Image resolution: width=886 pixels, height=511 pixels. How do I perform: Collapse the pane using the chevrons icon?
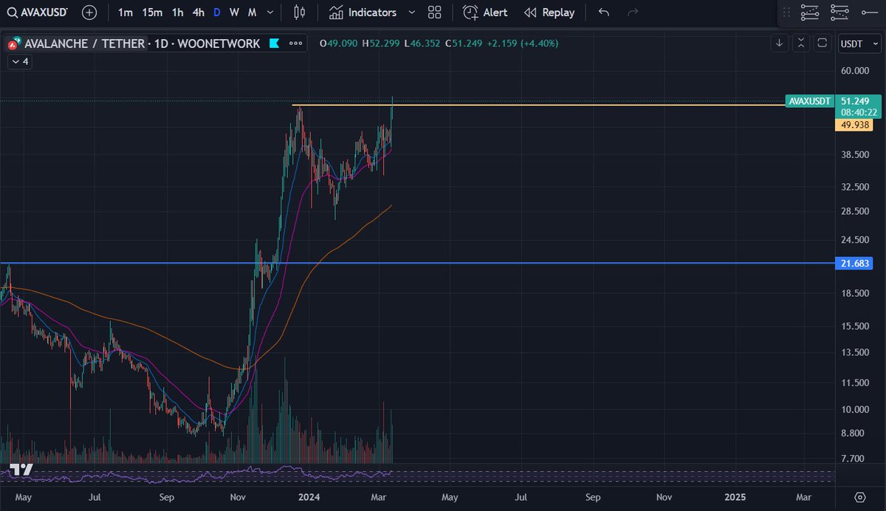tap(801, 44)
